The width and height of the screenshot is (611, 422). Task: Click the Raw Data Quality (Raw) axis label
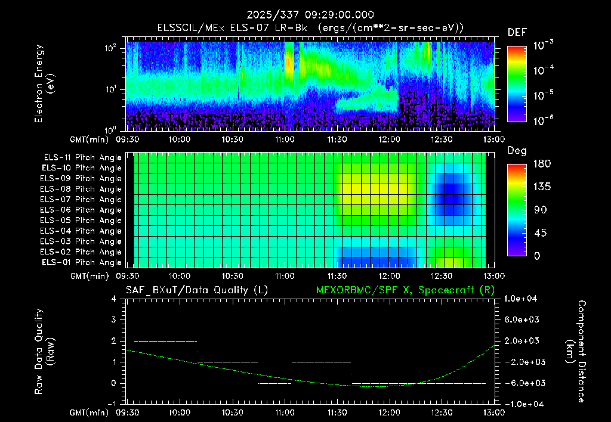coord(44,351)
